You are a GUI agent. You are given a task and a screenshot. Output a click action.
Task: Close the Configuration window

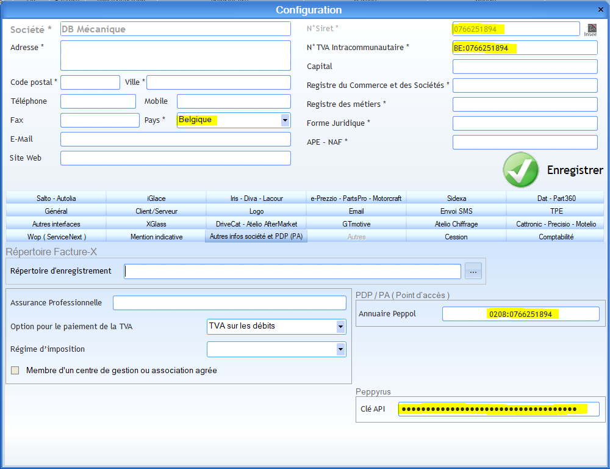[600, 9]
